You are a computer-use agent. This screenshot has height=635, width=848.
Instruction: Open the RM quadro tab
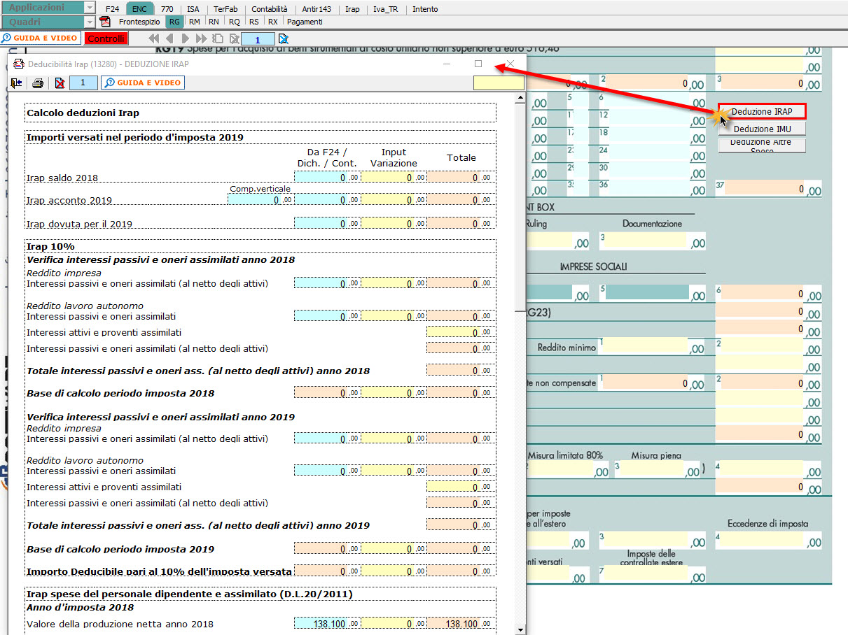(x=195, y=22)
